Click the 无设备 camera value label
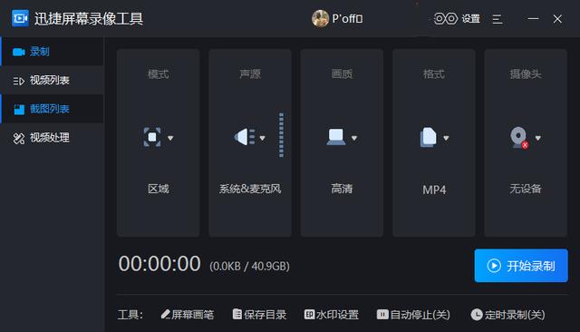The width and height of the screenshot is (580, 332). pos(526,189)
